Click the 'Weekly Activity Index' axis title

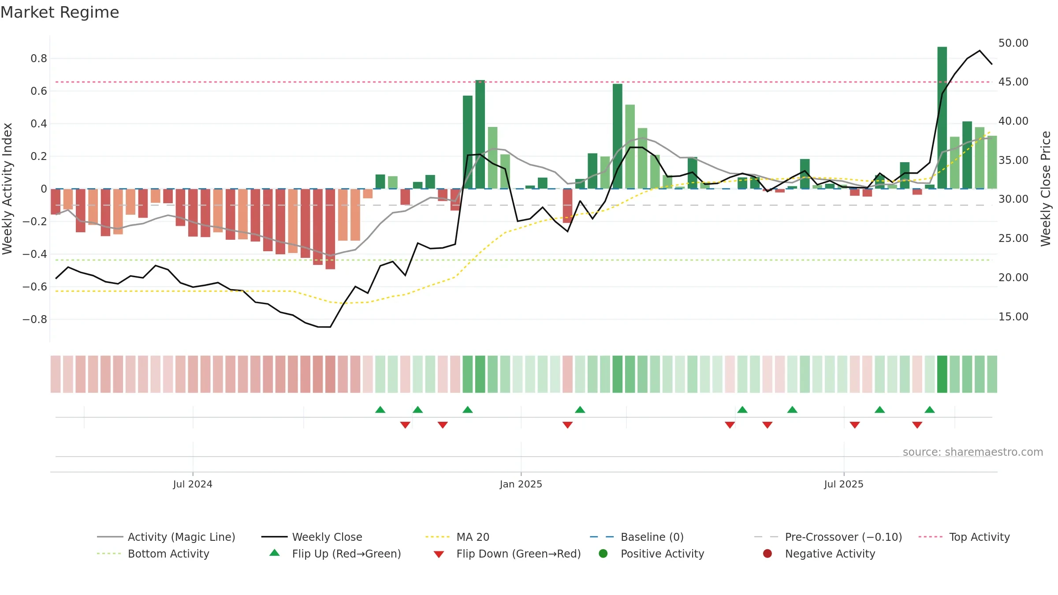pyautogui.click(x=7, y=189)
